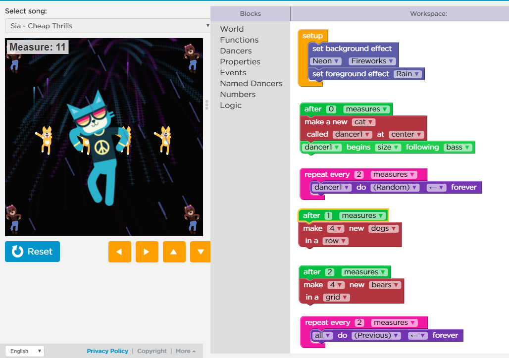Click the bottom-left bear dancer
509x358 pixels.
click(x=13, y=219)
